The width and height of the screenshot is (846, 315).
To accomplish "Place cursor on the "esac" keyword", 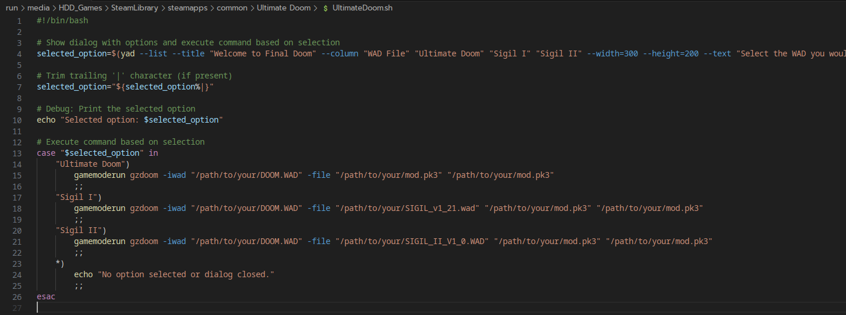I will coord(46,296).
